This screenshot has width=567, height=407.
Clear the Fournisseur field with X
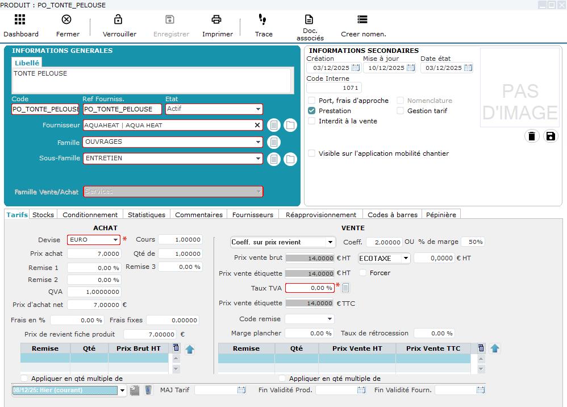pyautogui.click(x=257, y=125)
